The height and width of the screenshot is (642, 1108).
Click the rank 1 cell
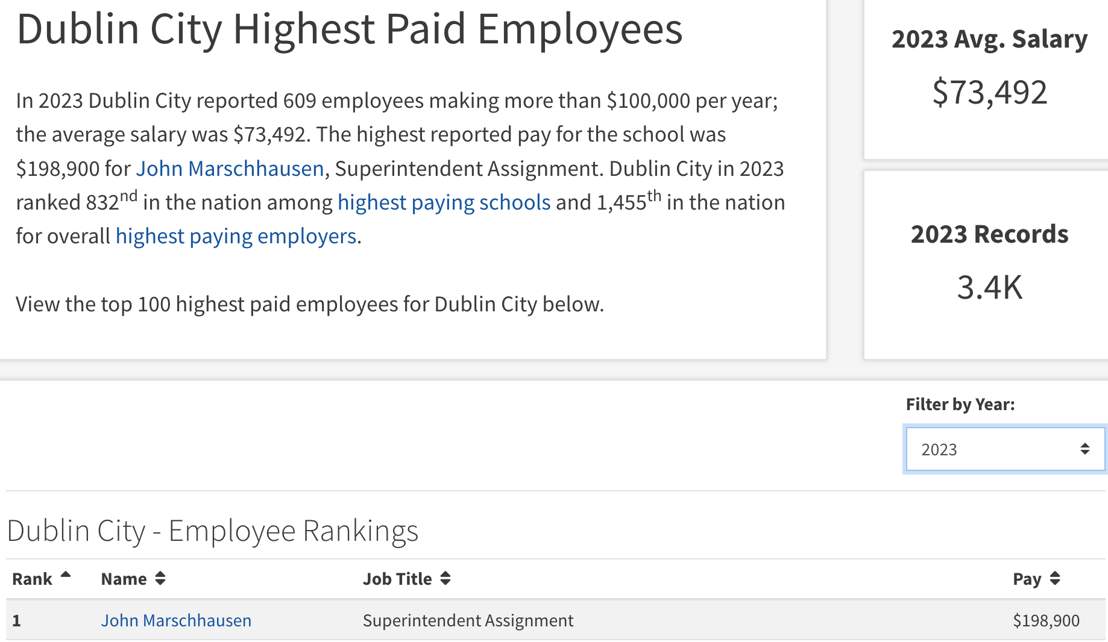17,620
